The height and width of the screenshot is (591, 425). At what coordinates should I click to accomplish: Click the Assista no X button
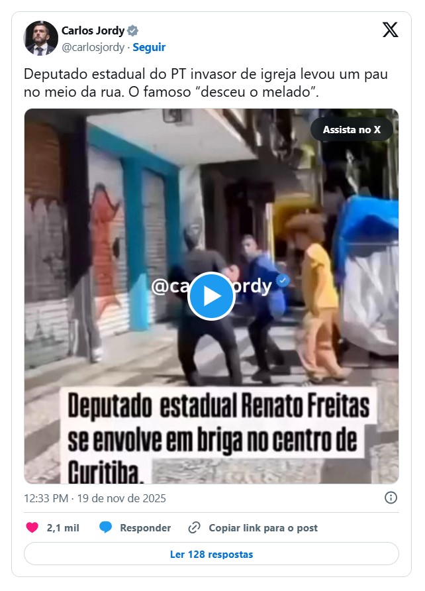coord(352,130)
